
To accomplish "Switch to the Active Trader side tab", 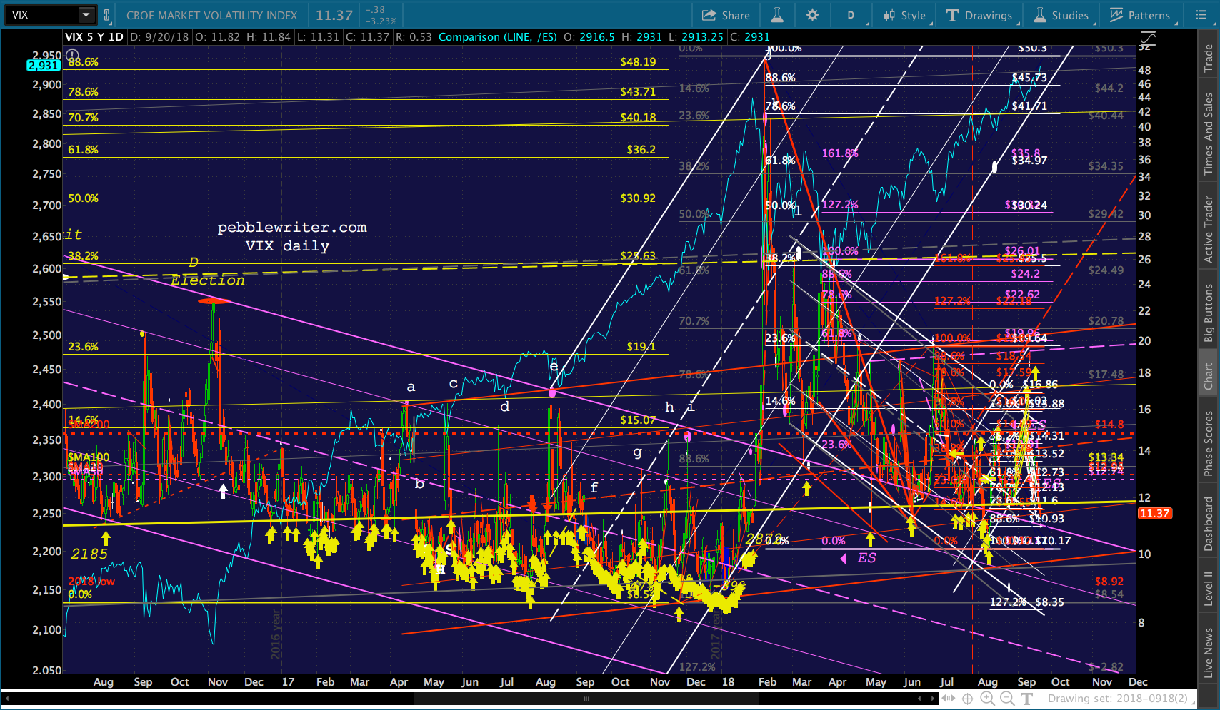I will [x=1208, y=230].
